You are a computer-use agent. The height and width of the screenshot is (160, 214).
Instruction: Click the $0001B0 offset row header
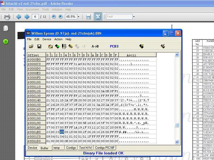point(36,132)
